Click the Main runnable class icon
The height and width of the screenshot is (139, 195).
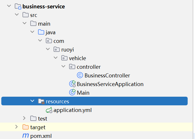point(72,93)
